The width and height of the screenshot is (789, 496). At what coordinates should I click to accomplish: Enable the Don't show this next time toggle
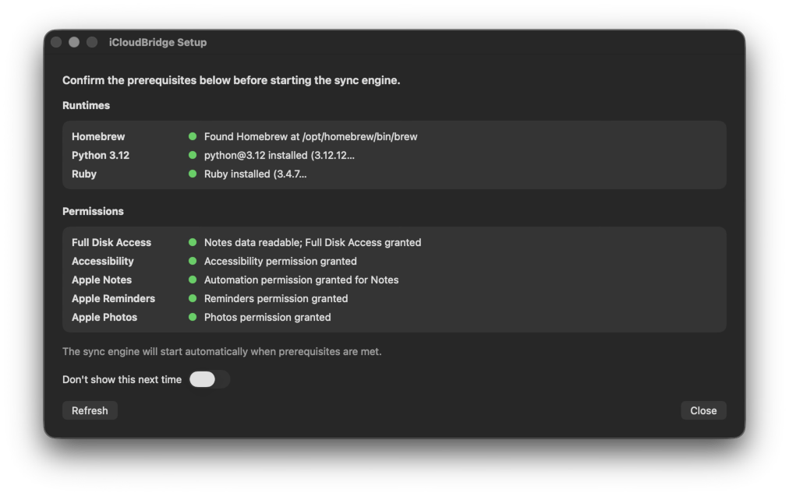208,379
